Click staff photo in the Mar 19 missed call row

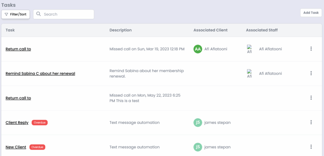[250, 49]
